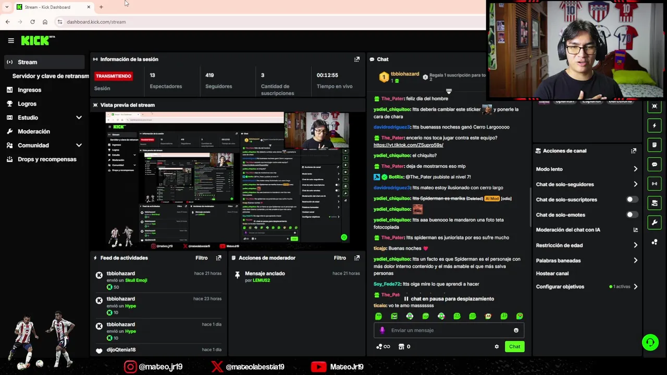Click the chat bubble icon in right sidebar
The width and height of the screenshot is (667, 375).
[654, 165]
